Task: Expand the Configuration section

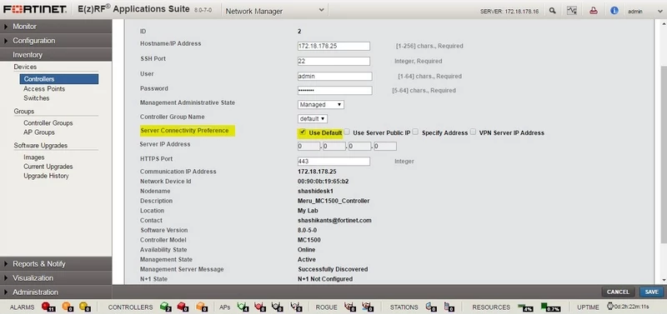Action: 56,41
